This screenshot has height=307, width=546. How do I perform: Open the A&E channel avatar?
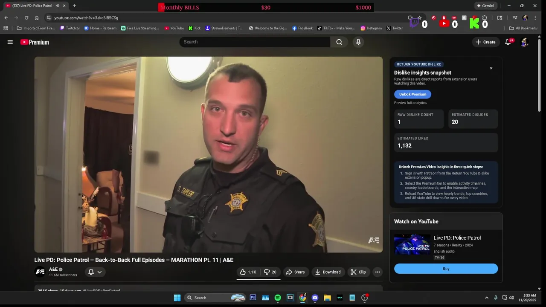tap(40, 272)
